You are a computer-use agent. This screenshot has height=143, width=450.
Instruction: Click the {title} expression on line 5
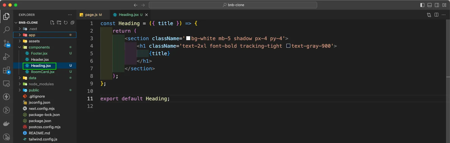click(x=159, y=53)
